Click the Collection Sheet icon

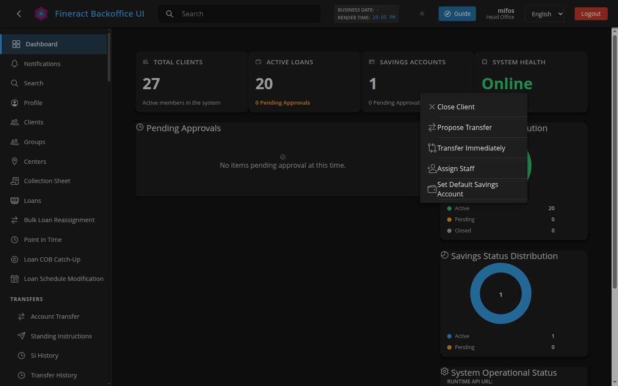15,181
